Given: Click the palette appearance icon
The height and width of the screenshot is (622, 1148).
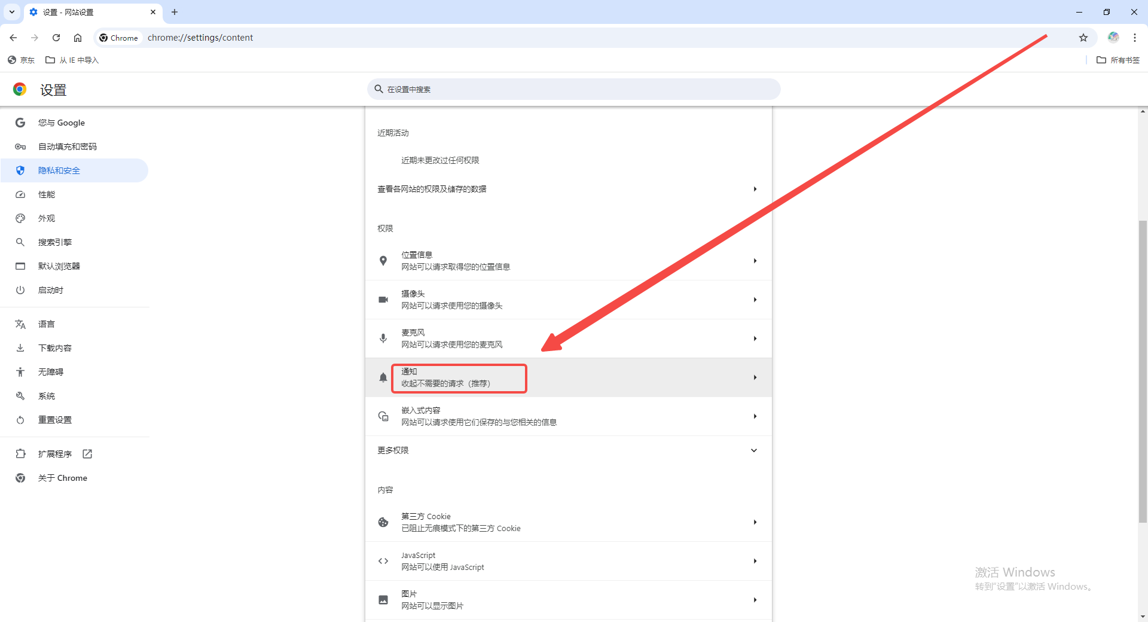Looking at the screenshot, I should pos(20,218).
